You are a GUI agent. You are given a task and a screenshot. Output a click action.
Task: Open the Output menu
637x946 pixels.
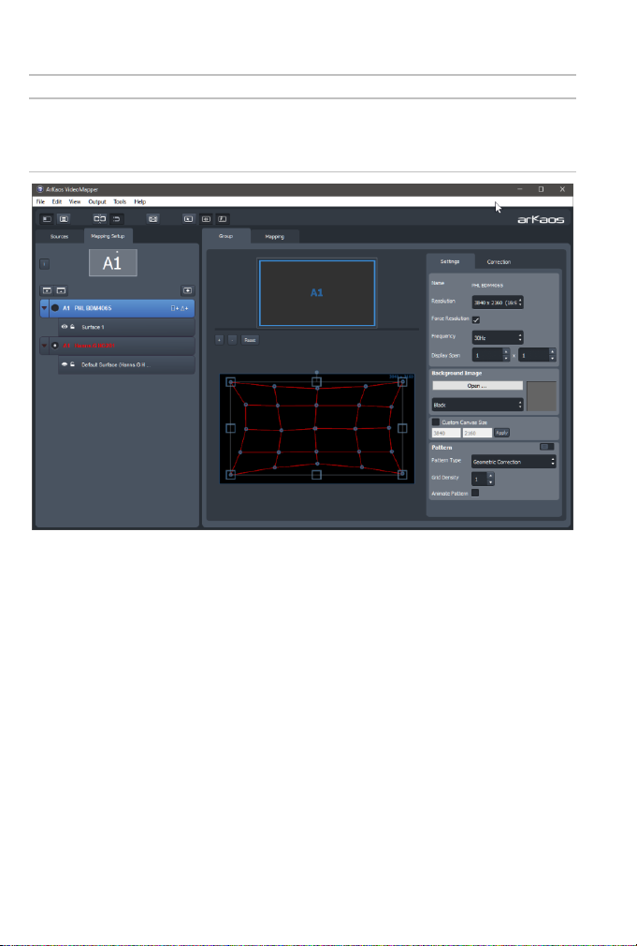(97, 202)
